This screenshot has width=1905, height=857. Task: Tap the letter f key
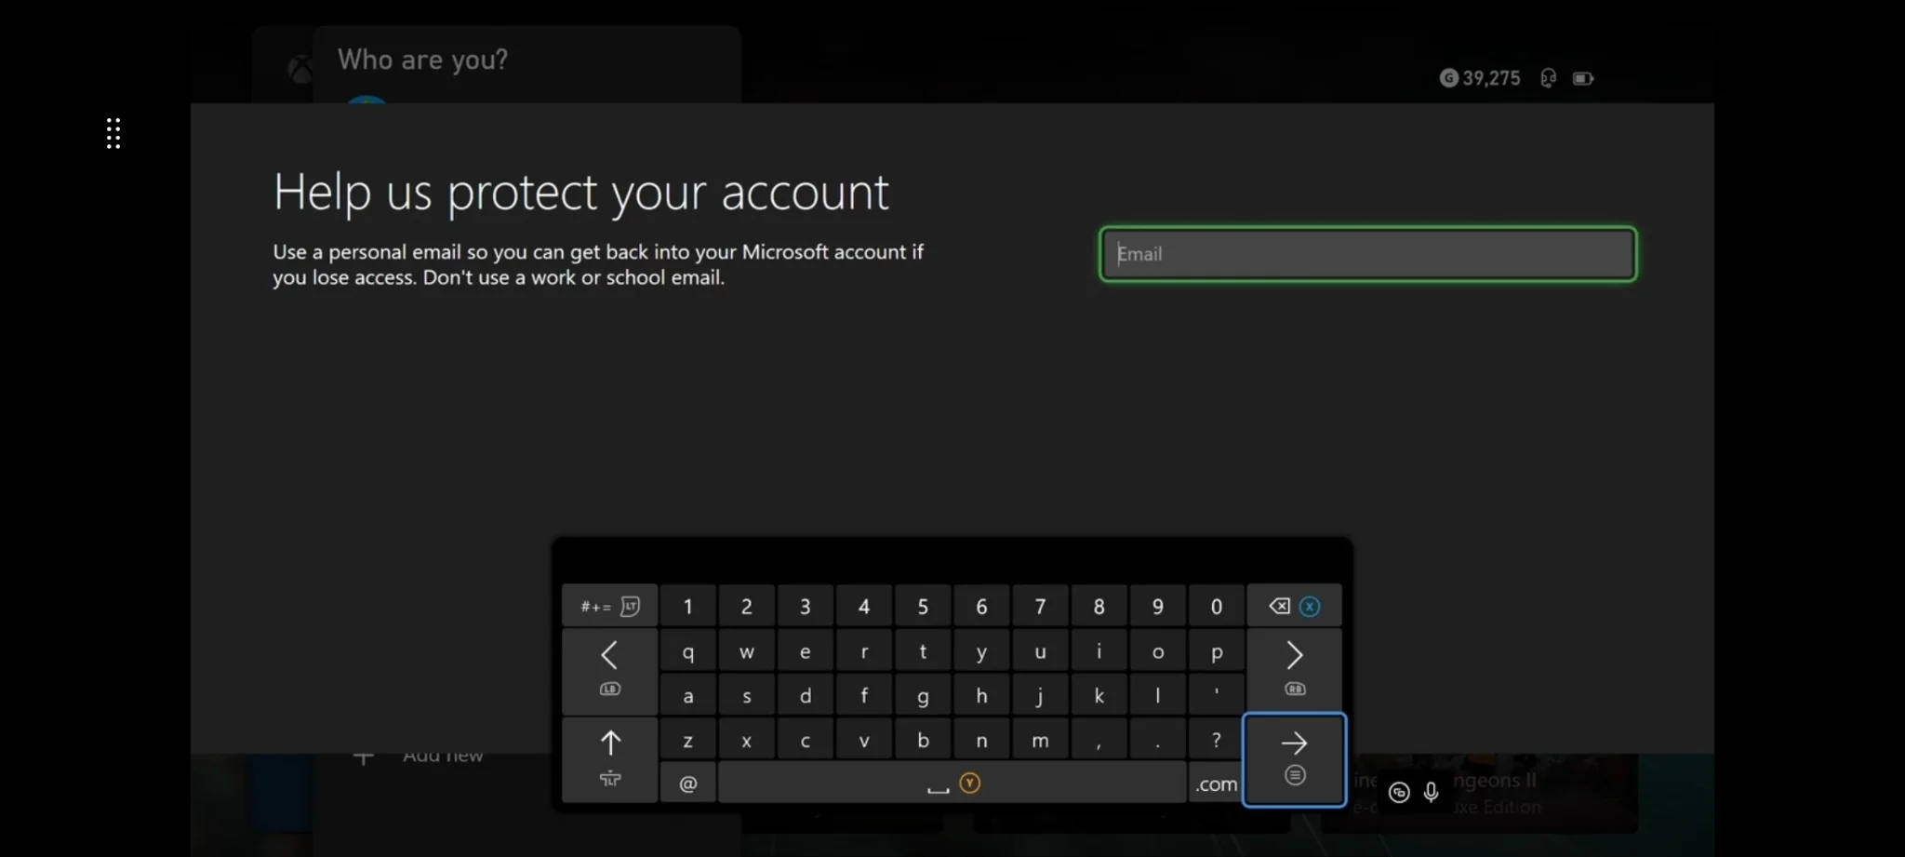point(863,695)
